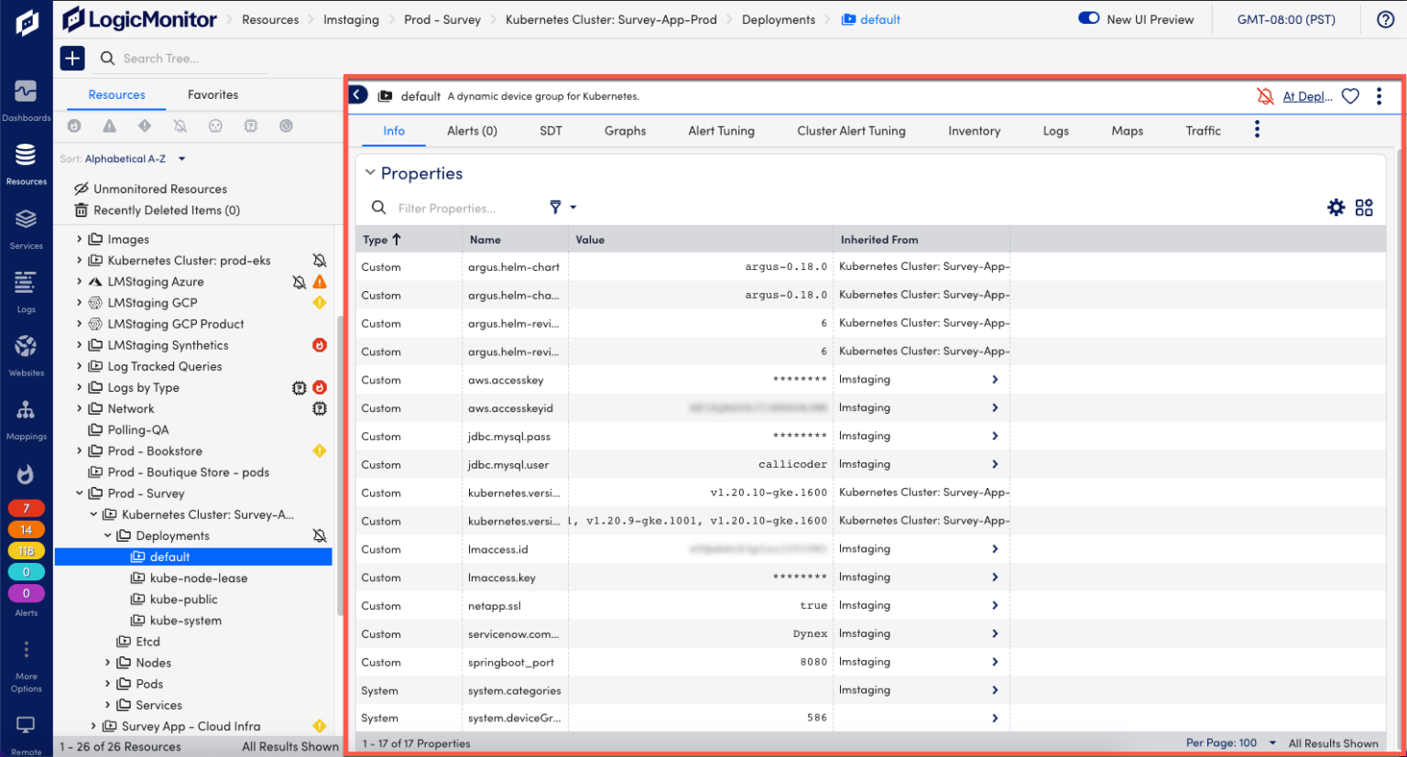Screen dimensions: 1407x757
Task: Open properties settings via the gear icon
Action: (1336, 207)
